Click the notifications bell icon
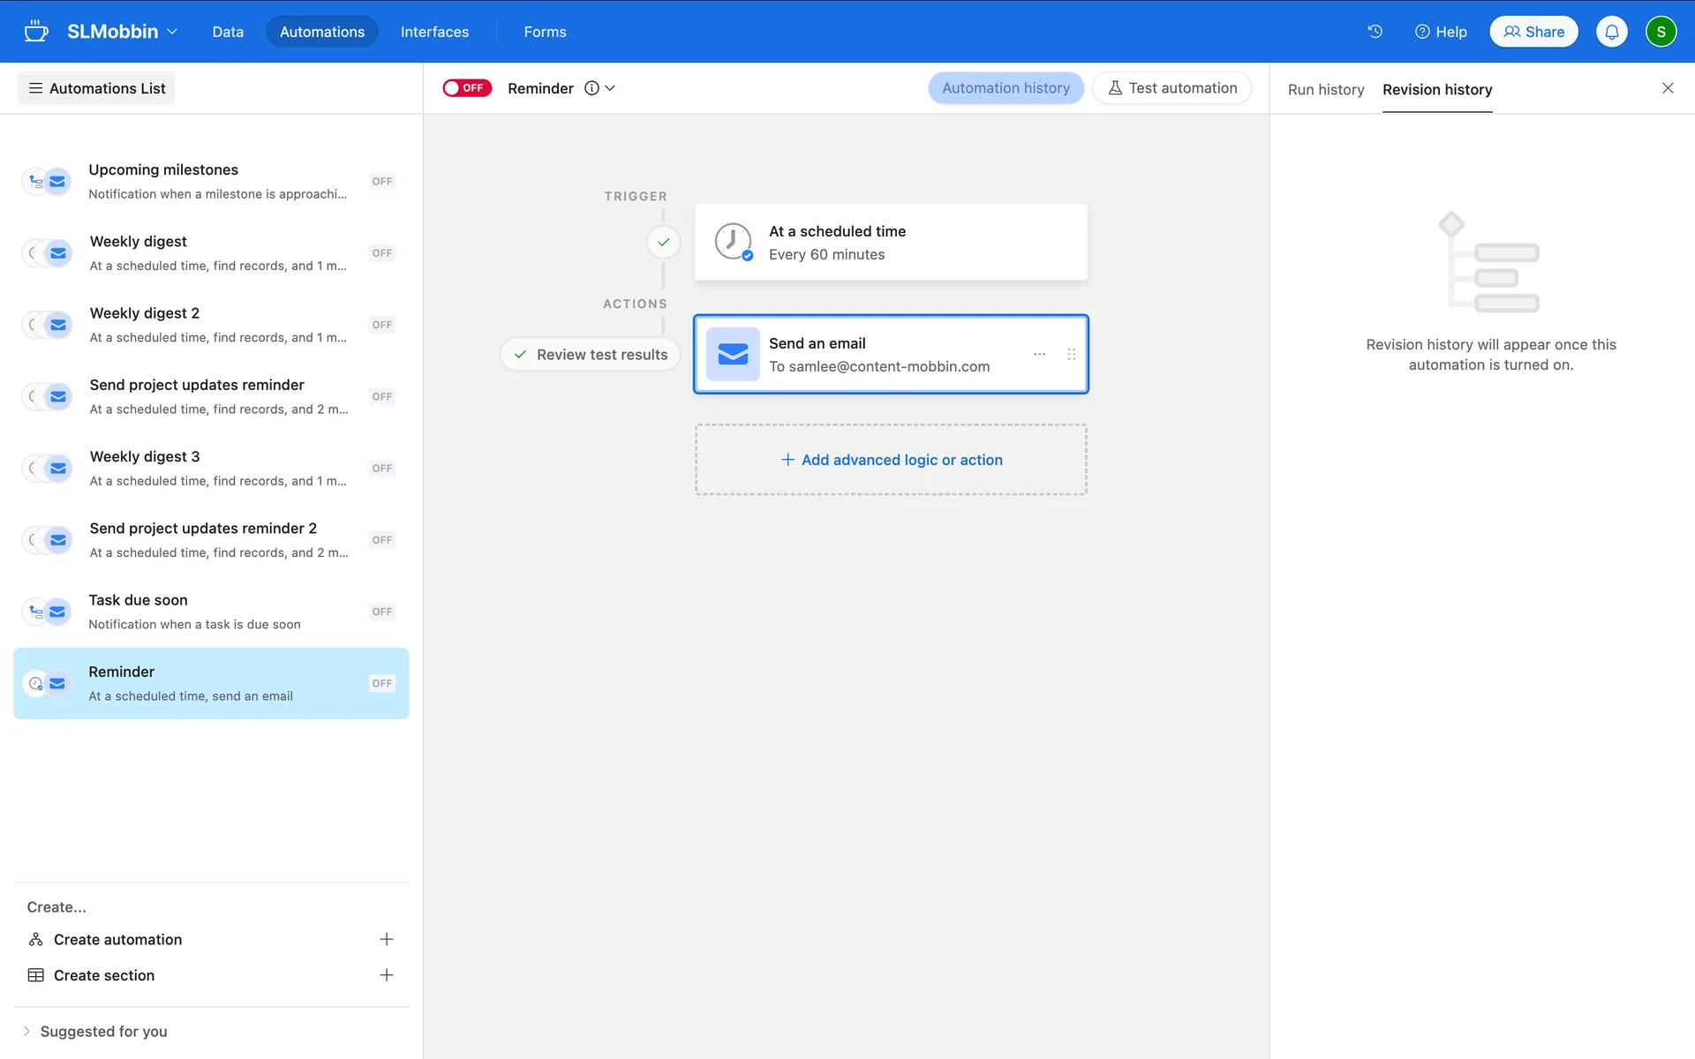 click(x=1611, y=32)
